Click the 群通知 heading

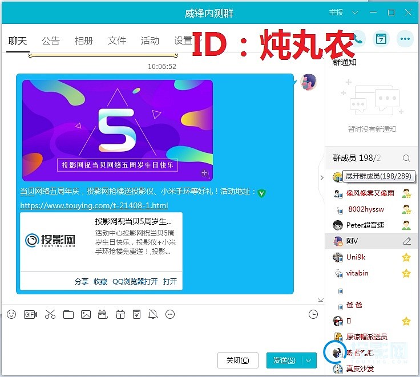pyautogui.click(x=345, y=62)
